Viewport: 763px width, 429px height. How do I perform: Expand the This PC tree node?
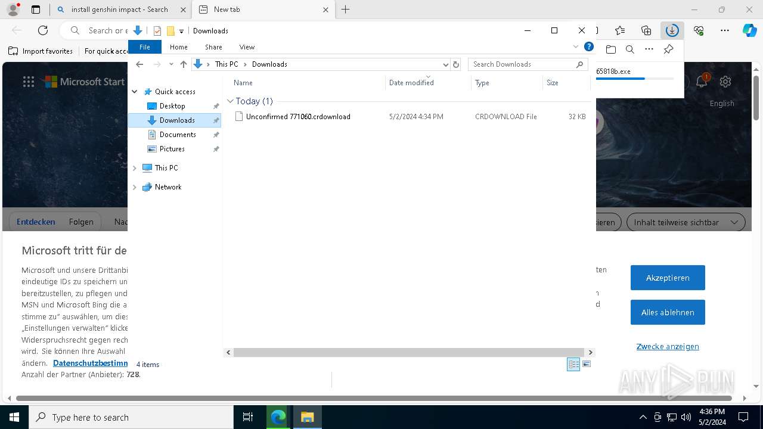(x=135, y=168)
